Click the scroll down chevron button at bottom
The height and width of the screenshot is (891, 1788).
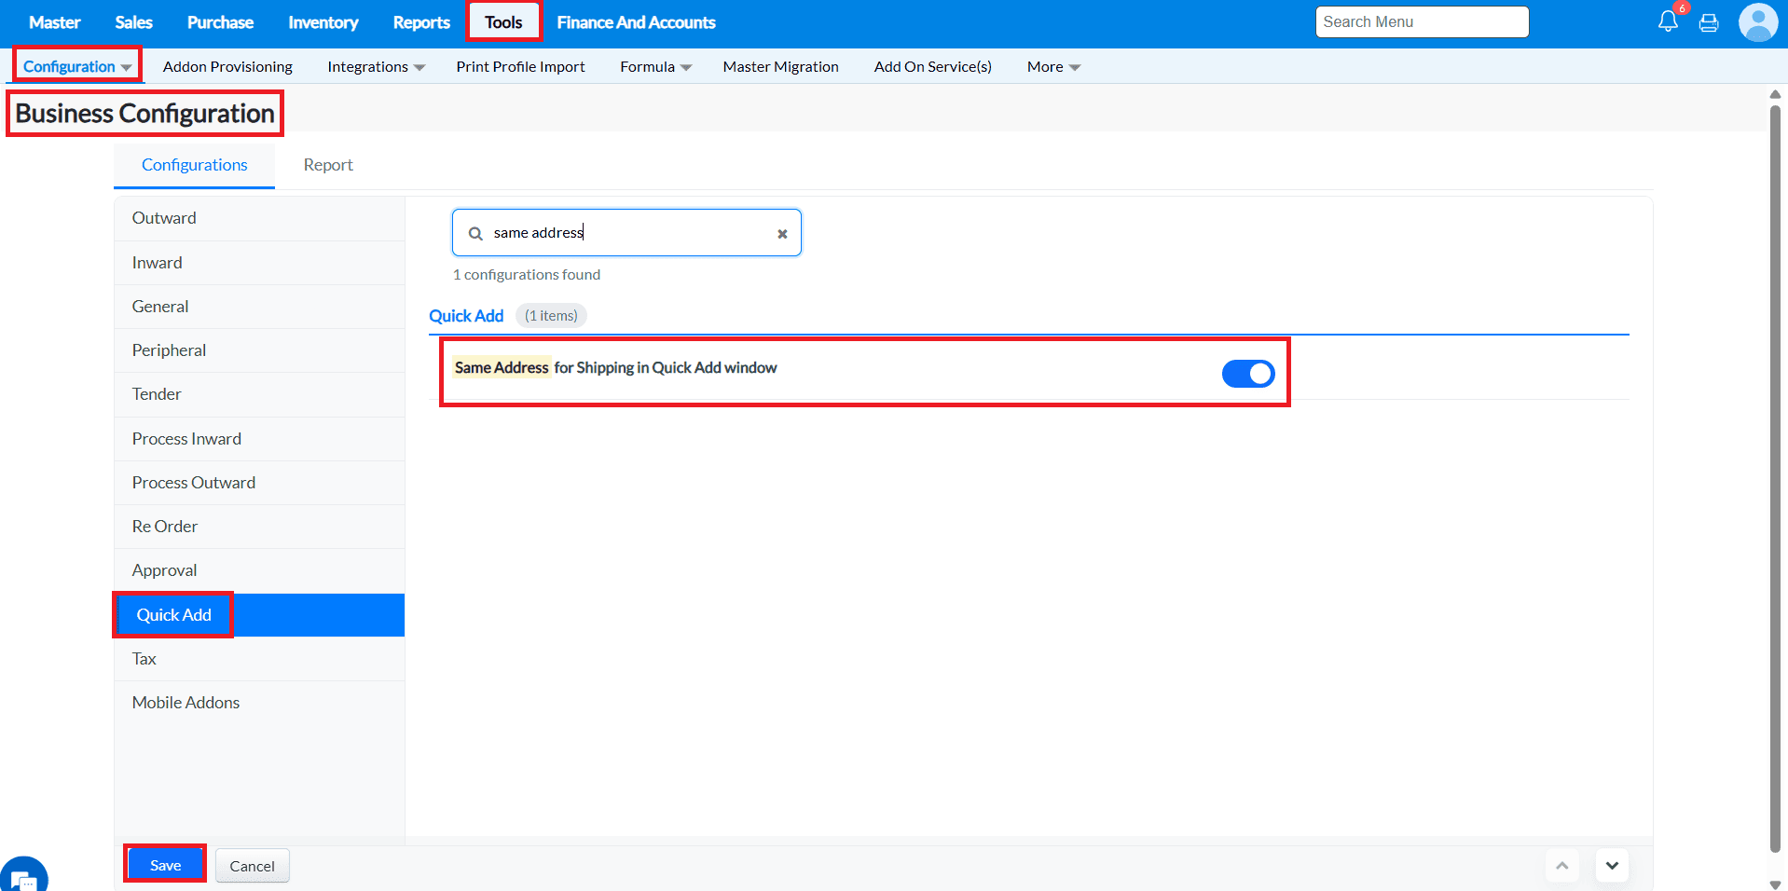(x=1612, y=866)
